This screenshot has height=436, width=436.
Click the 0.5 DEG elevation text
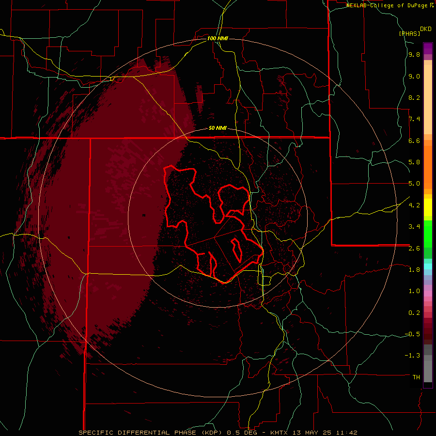pos(242,433)
